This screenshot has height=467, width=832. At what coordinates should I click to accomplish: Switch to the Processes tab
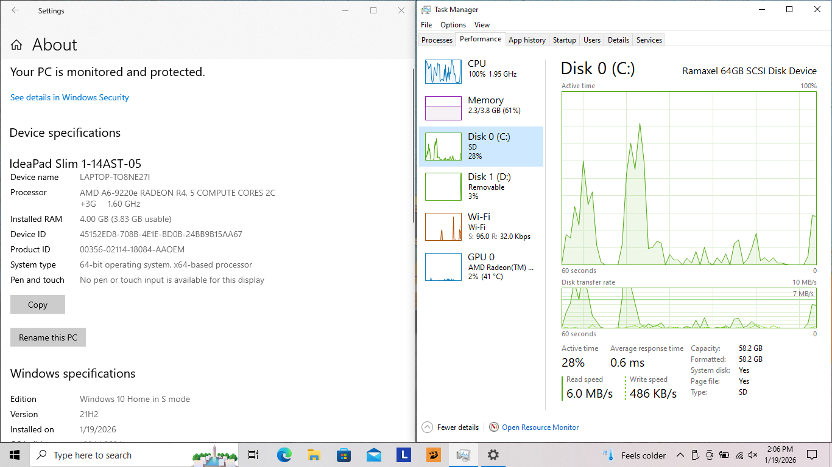click(x=437, y=40)
